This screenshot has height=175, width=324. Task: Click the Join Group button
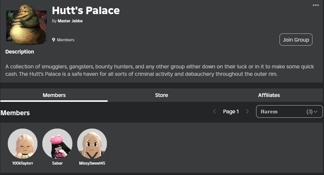point(296,39)
